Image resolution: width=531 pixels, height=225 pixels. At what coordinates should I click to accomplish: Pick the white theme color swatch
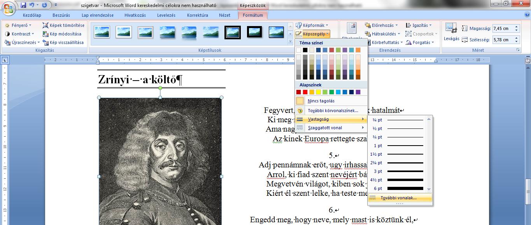[x=299, y=50]
